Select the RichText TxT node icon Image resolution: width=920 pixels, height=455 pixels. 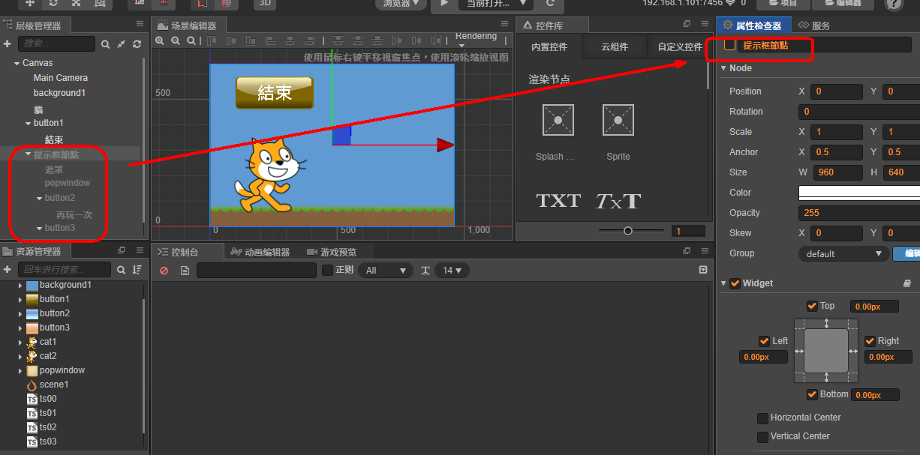tap(618, 201)
